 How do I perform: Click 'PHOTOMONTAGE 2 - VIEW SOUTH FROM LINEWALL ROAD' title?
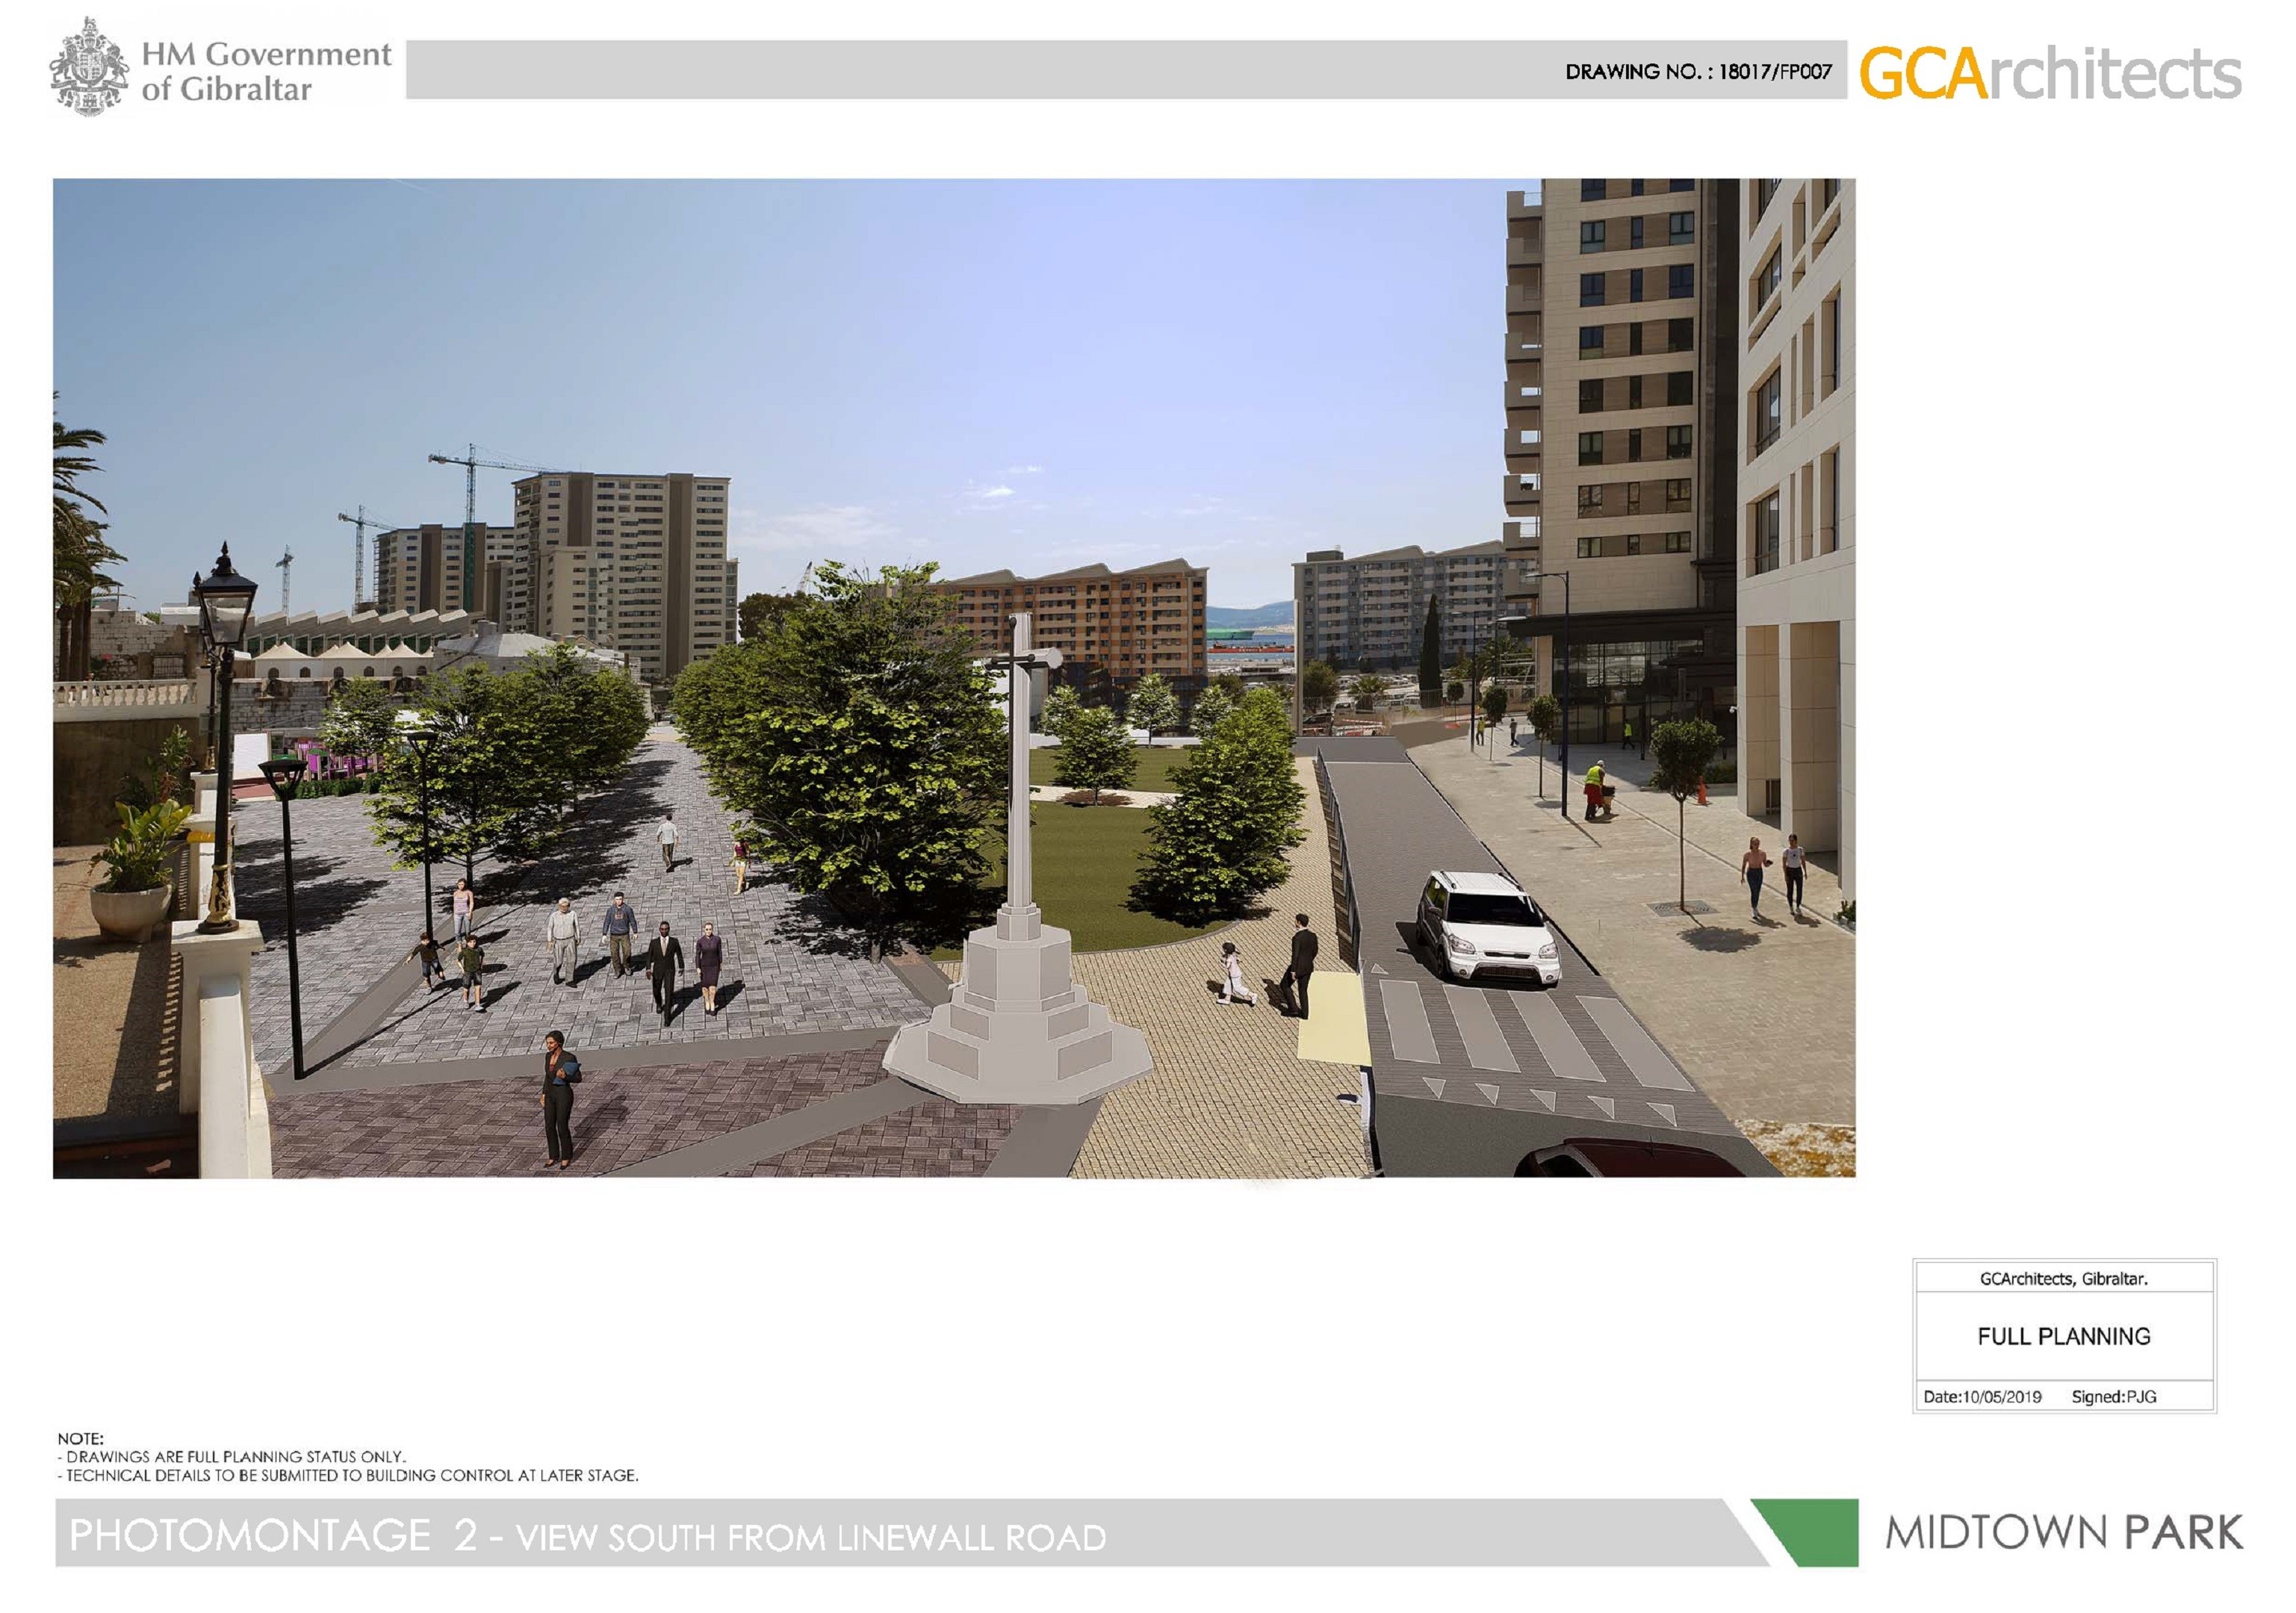point(588,1535)
